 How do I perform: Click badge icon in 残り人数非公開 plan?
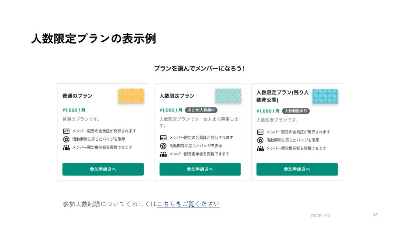[x=260, y=140]
